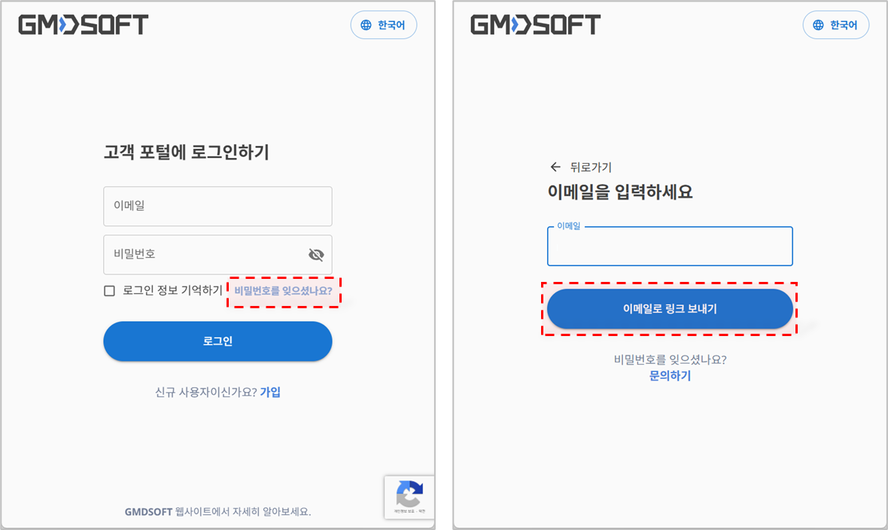Click the globe icon on the login page
This screenshot has width=888, height=530.
coord(366,25)
